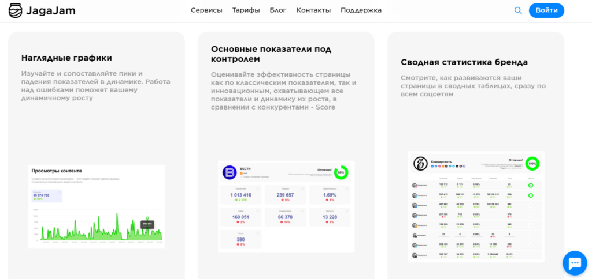
Task: Click the 580 posts value
Action: click(x=240, y=239)
